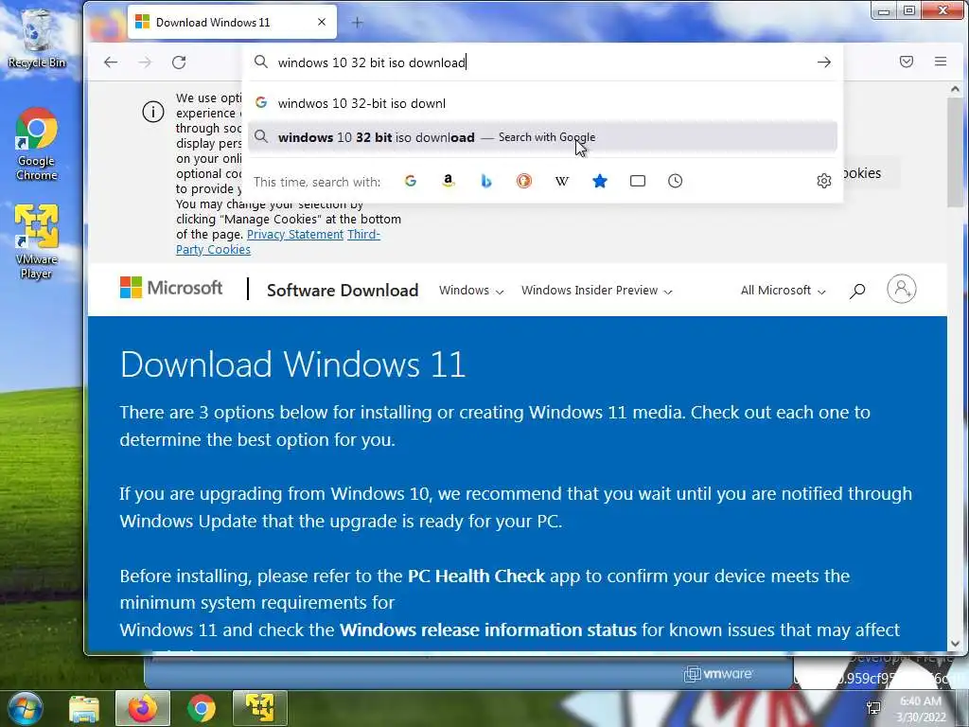This screenshot has height=727, width=969.
Task: Click the scrollbar down arrow
Action: [x=956, y=643]
